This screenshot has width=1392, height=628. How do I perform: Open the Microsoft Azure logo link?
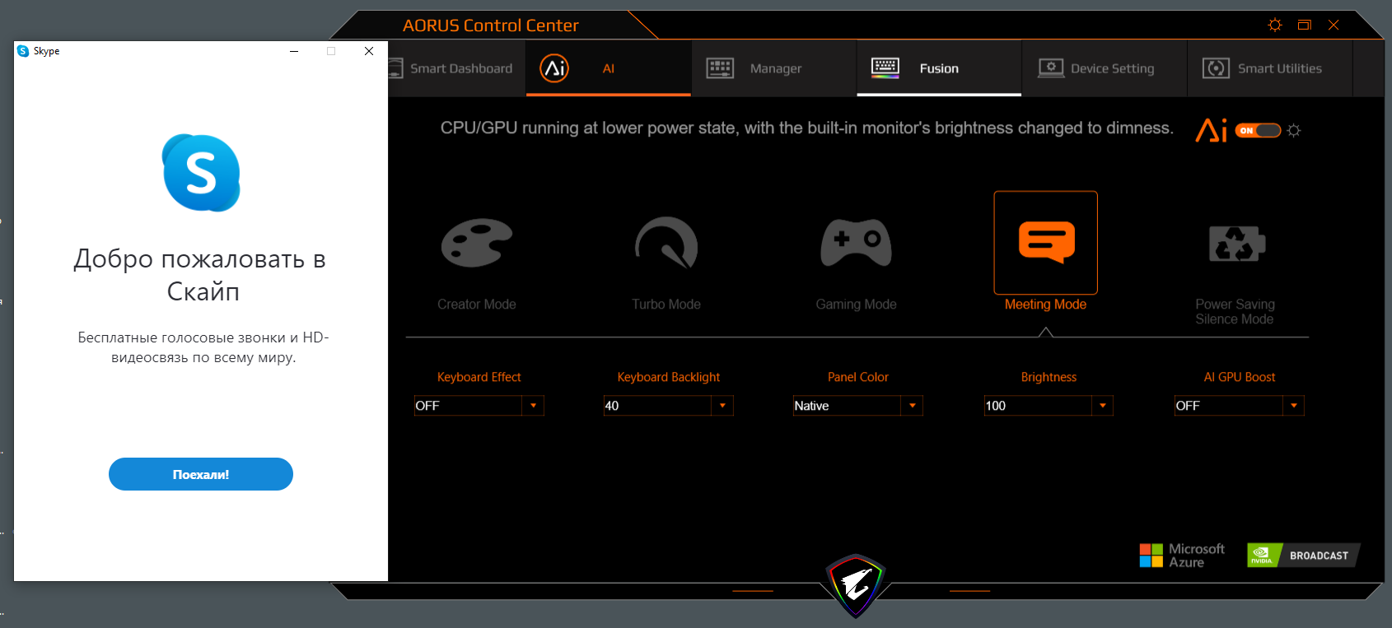point(1182,556)
